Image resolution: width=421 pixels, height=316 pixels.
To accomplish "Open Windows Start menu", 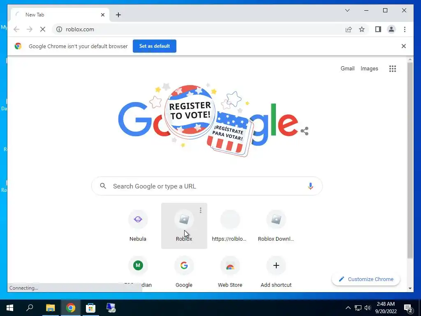I will [10, 308].
